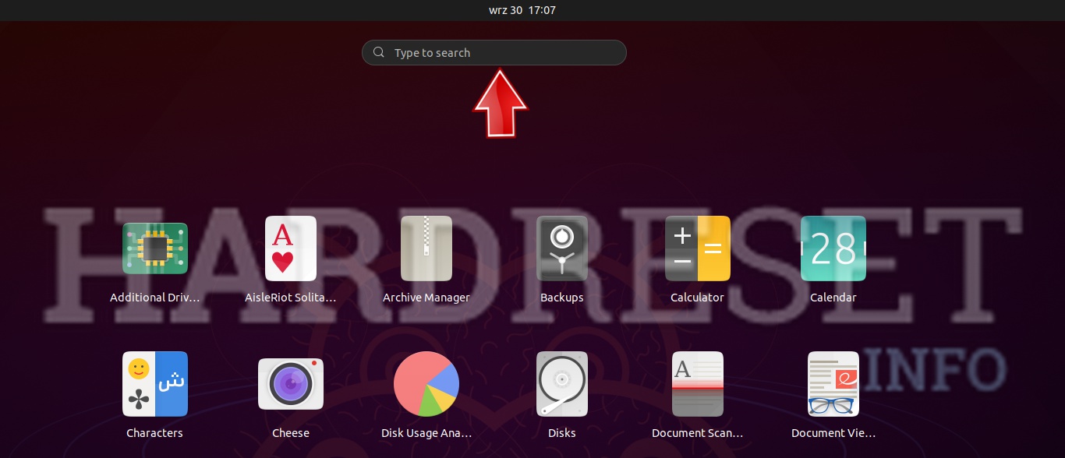The width and height of the screenshot is (1065, 458).
Task: Open the Calculator app icon
Action: [697, 248]
